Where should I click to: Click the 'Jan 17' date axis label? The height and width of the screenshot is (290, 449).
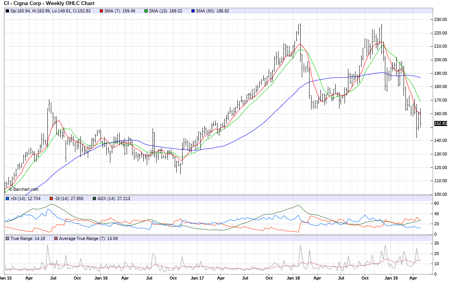point(197,278)
